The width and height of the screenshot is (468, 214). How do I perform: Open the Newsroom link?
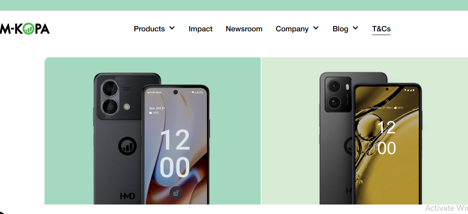click(x=244, y=29)
